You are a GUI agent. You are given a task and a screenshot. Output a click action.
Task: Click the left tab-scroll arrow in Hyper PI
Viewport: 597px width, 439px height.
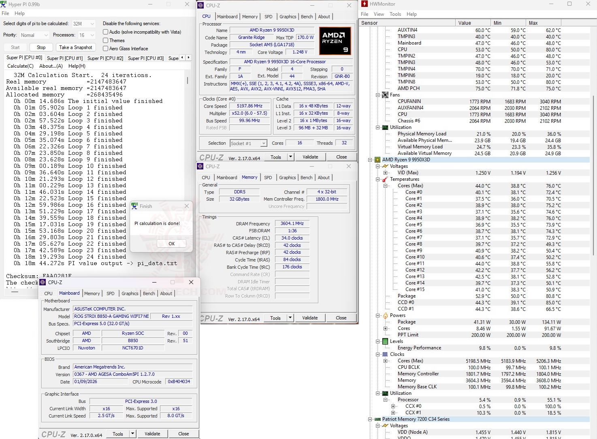click(x=182, y=58)
